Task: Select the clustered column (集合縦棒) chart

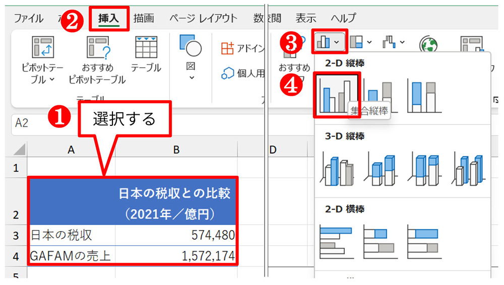Action: pos(337,95)
